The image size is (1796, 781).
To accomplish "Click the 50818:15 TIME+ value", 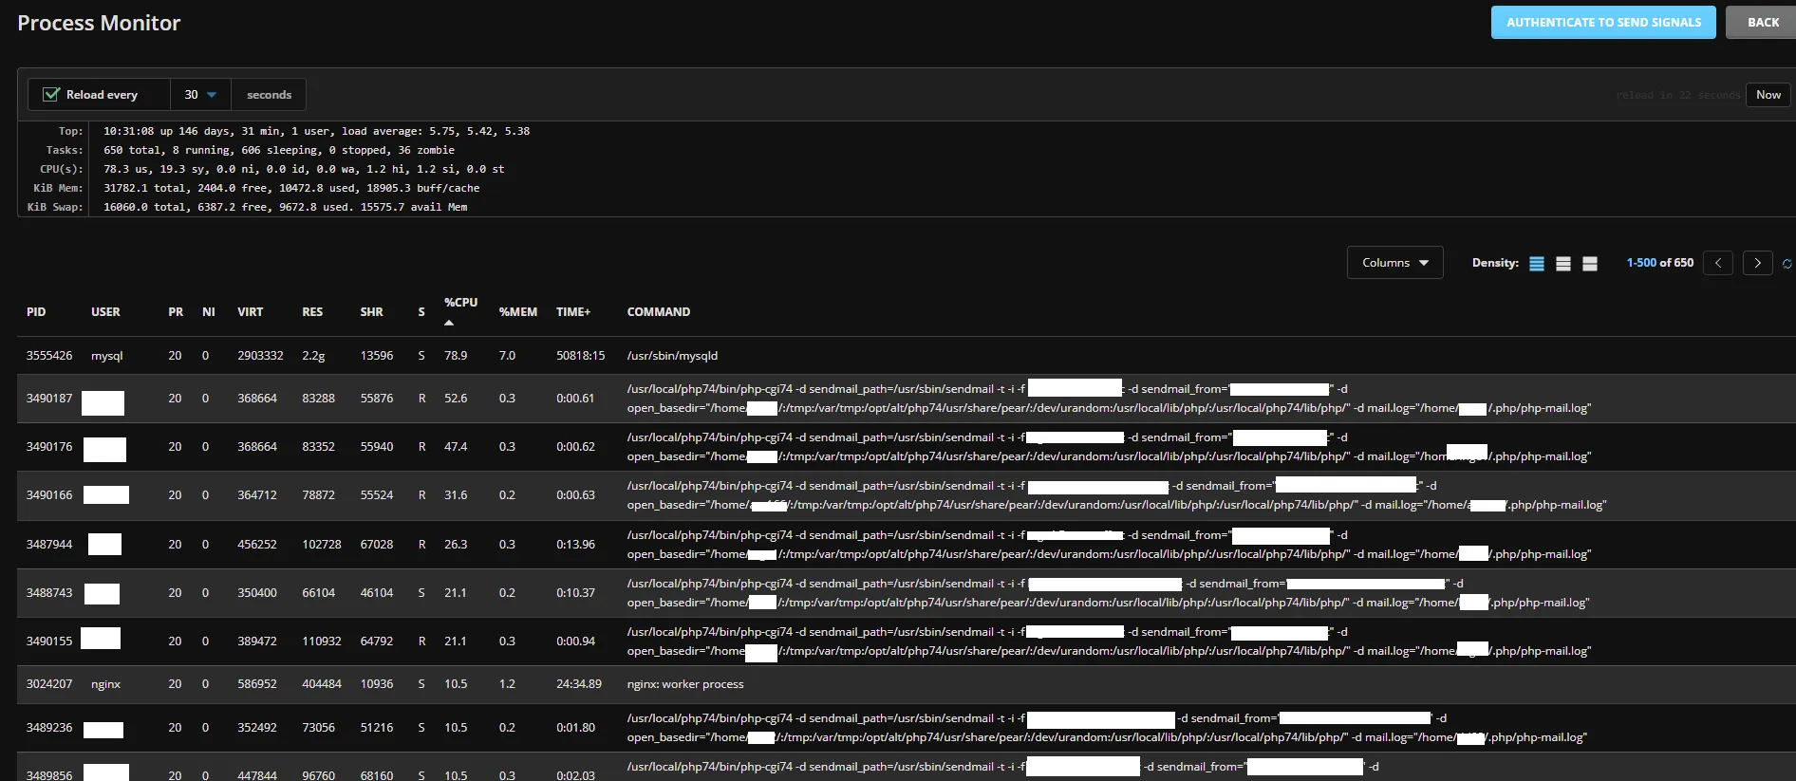I will (581, 356).
